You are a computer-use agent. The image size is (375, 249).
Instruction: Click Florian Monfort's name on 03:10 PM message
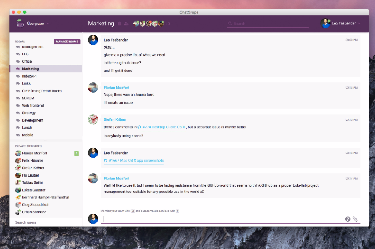(116, 87)
